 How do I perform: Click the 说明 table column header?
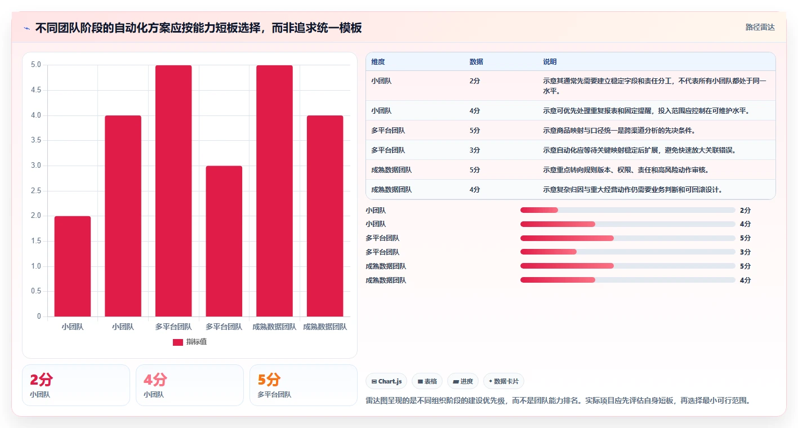point(550,62)
